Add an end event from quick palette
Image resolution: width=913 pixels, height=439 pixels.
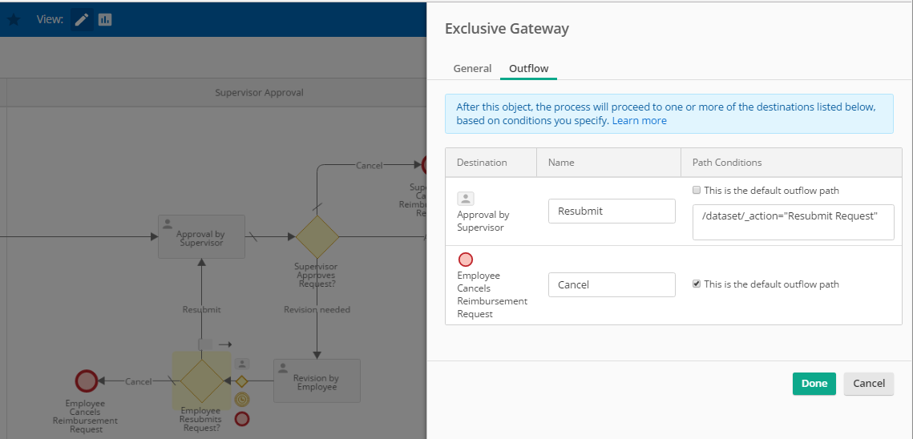[x=241, y=418]
